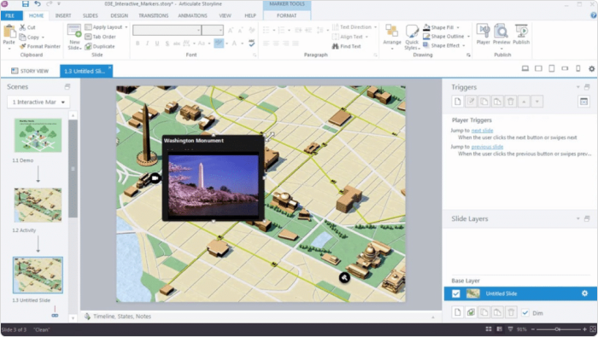598x337 pixels.
Task: Click the zoom in plus button
Action: click(x=584, y=329)
